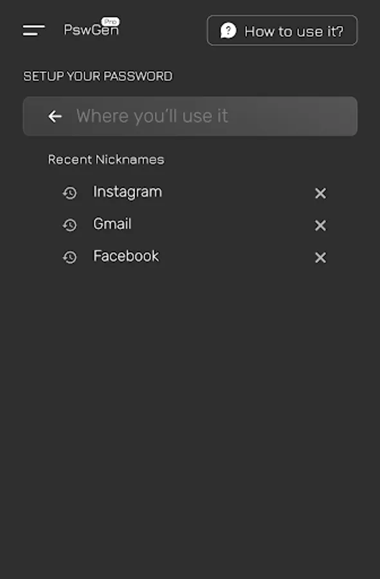Screen dimensions: 380x579
Task: Open the hamburger navigation menu
Action: point(33,30)
